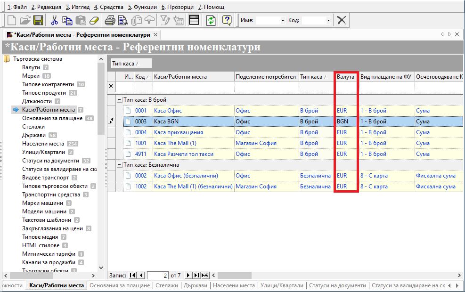The height and width of the screenshot is (292, 465).
Task: Click the eraser Clear icon
Action: pos(94,20)
